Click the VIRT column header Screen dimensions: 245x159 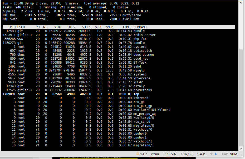point(58,27)
